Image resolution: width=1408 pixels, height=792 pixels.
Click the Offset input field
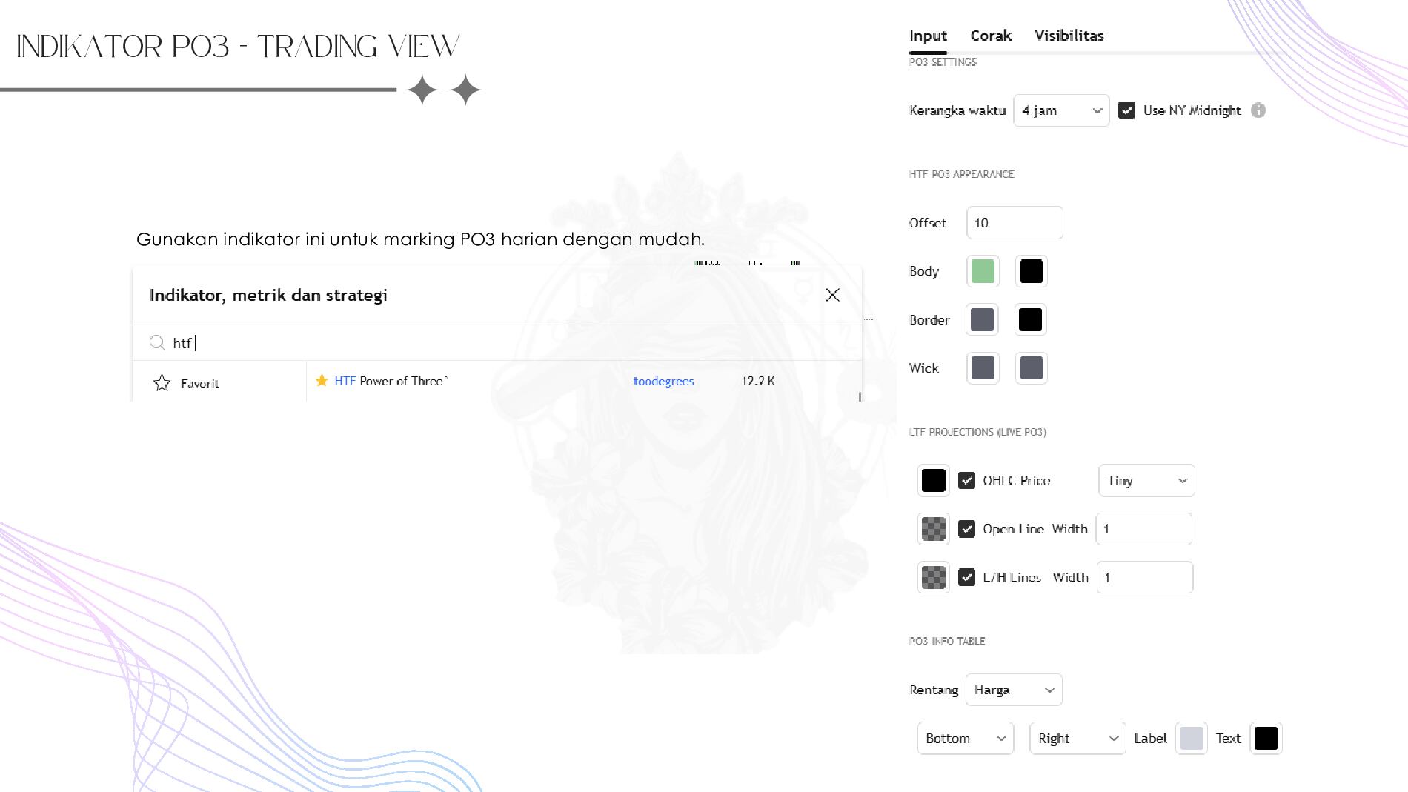[1014, 223]
